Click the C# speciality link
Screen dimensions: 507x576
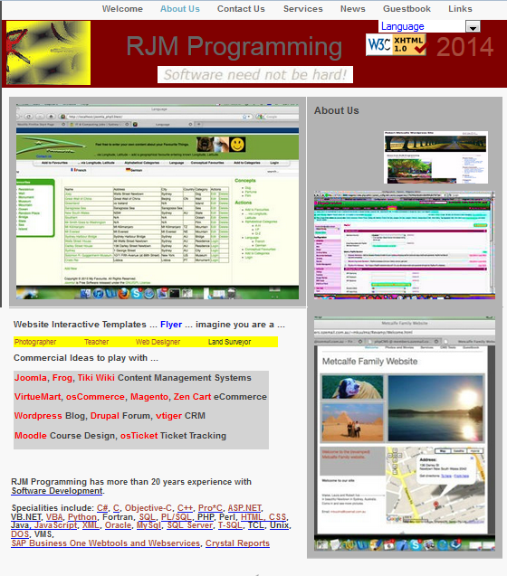click(x=102, y=508)
